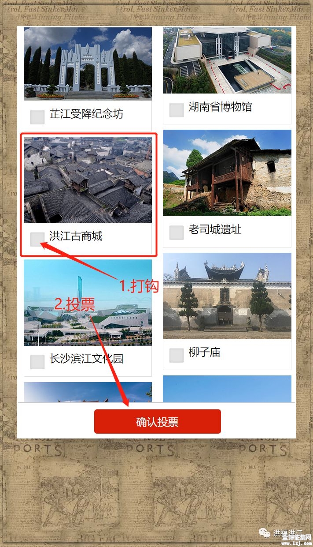Check the 长沙滨江文化园 checkbox
Image resolution: width=313 pixels, height=547 pixels.
click(37, 362)
